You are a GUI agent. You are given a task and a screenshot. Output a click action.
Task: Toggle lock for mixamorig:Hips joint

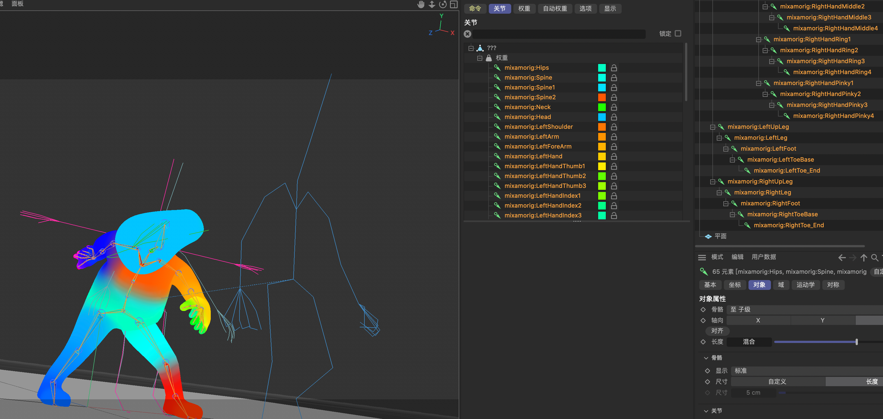[613, 68]
